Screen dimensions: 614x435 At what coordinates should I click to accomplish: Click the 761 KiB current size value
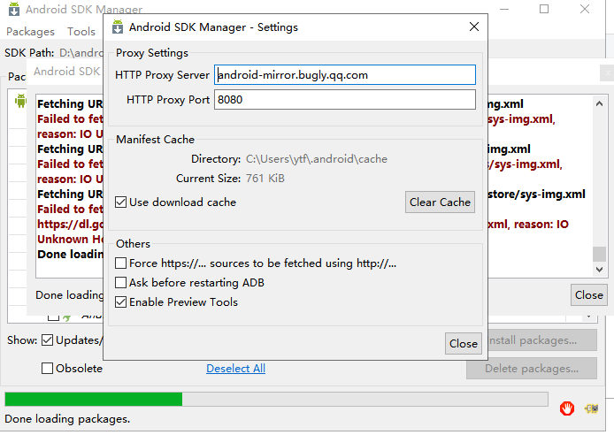tap(265, 179)
